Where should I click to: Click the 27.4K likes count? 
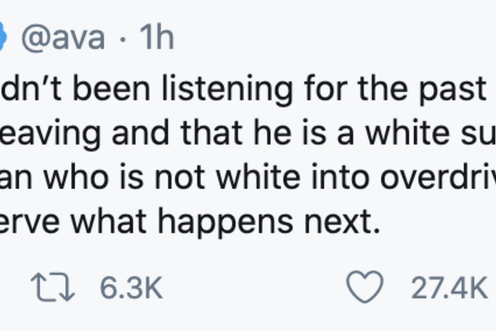pos(448,289)
